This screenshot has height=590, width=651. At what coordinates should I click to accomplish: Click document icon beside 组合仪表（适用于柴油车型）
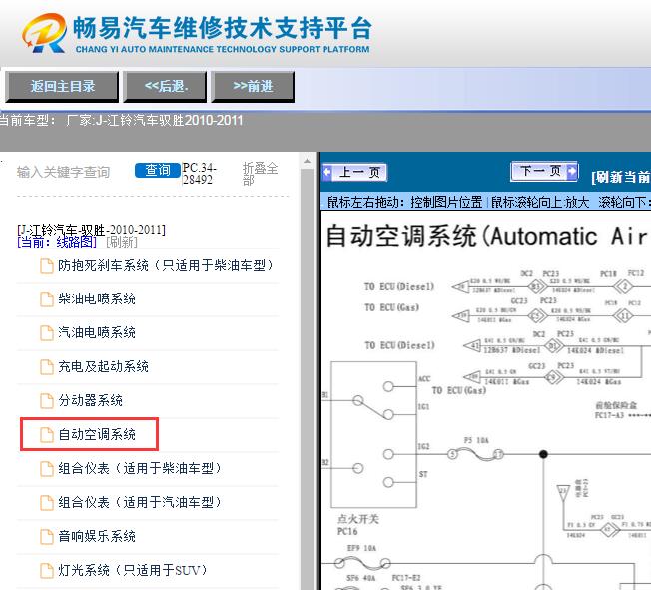pyautogui.click(x=47, y=469)
